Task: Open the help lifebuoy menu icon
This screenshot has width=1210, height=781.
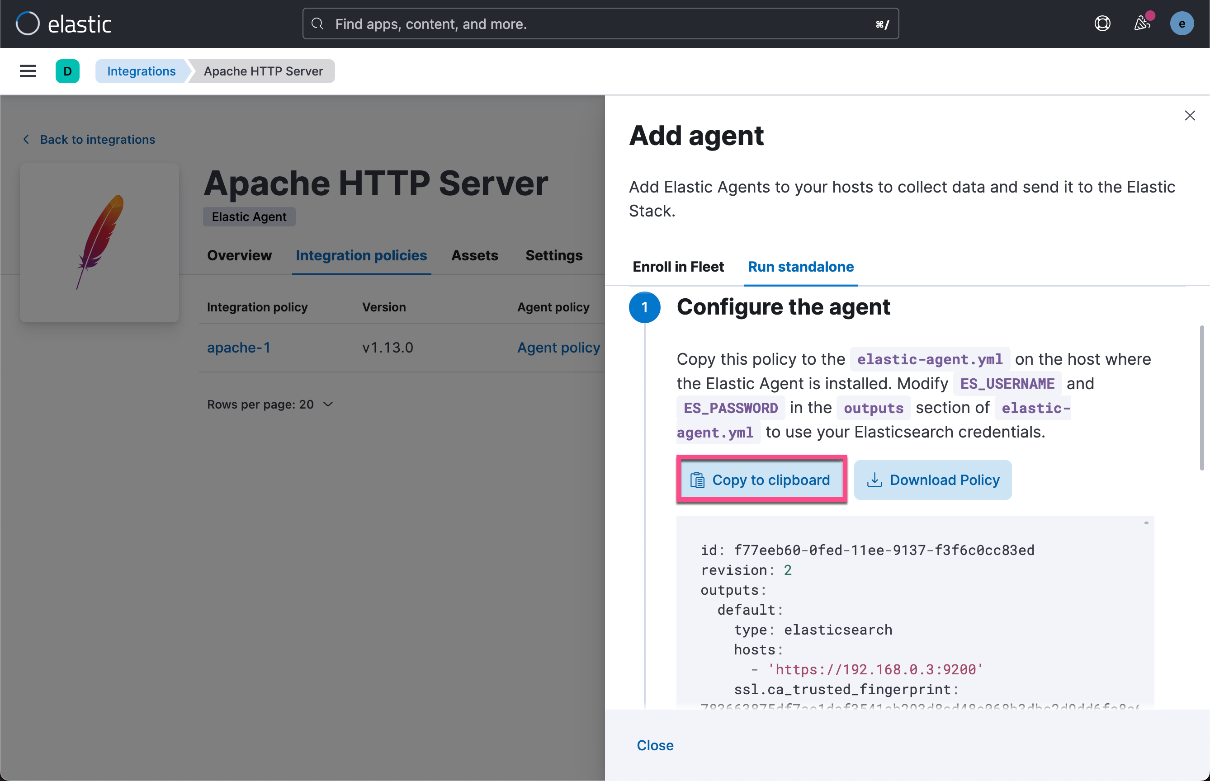Action: pos(1102,24)
